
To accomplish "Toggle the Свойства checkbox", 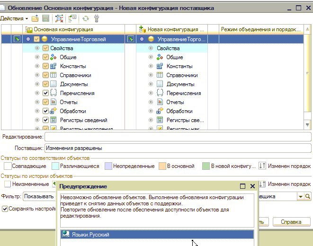I will click(x=45, y=48).
